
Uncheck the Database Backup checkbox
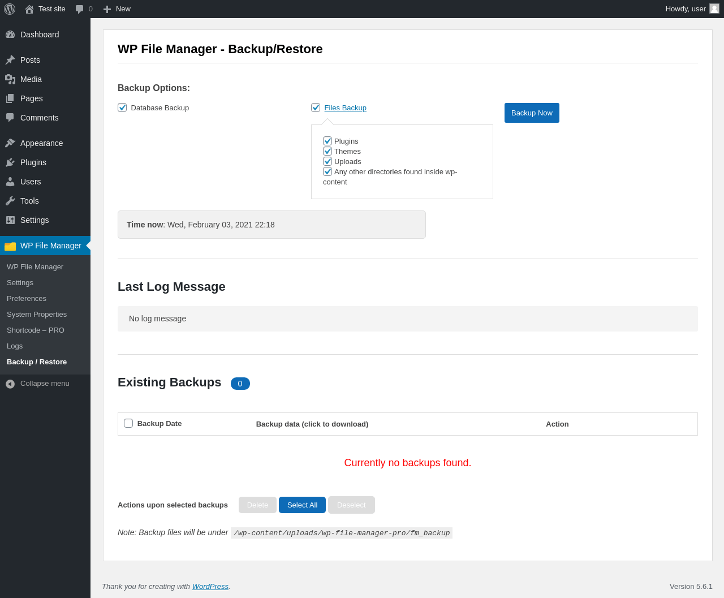pyautogui.click(x=122, y=107)
